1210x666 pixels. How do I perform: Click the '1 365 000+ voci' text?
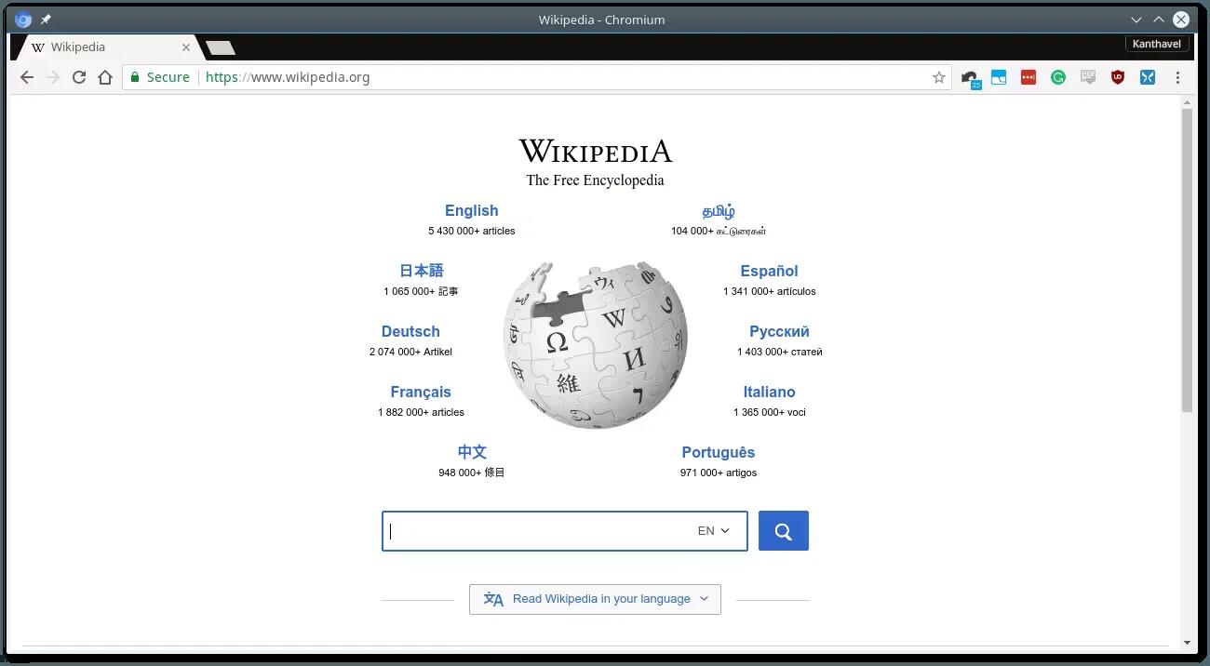click(x=770, y=412)
